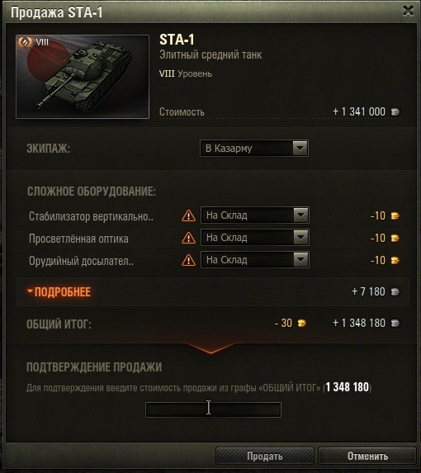The image size is (421, 473).
Task: Click the warning triangle beside Орудийный досылатель
Action: pos(188,260)
